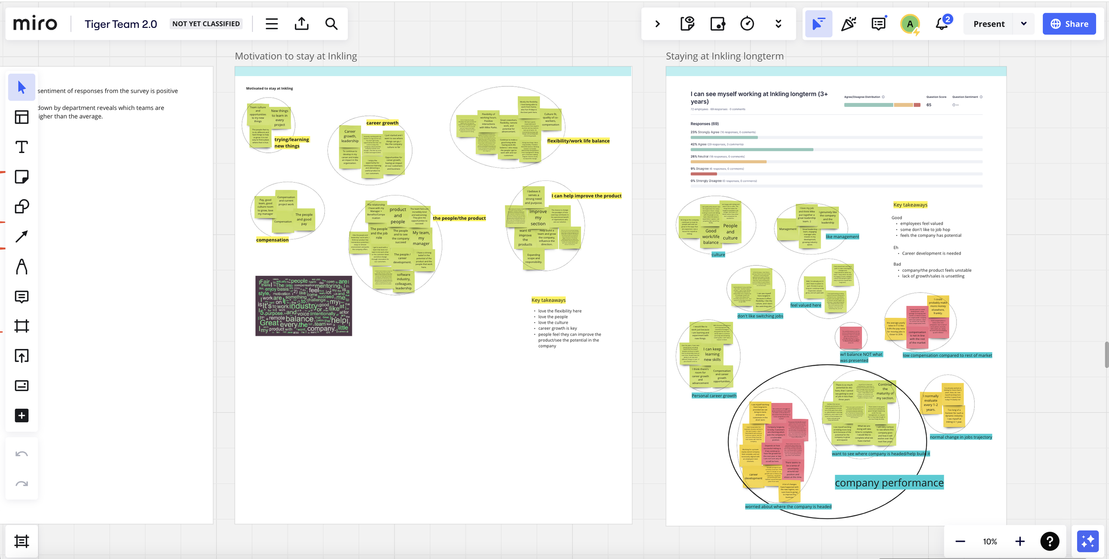The width and height of the screenshot is (1109, 559).
Task: Click the user avatar A
Action: point(910,24)
